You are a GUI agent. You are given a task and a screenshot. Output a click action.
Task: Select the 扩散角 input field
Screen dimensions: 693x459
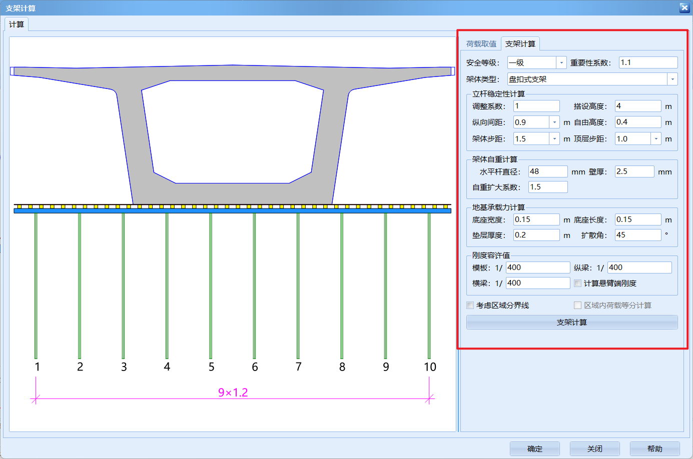pyautogui.click(x=637, y=235)
